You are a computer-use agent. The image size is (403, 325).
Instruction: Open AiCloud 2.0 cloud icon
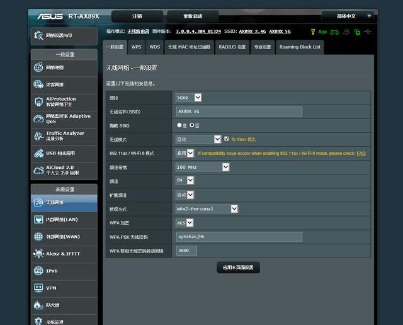(38, 170)
